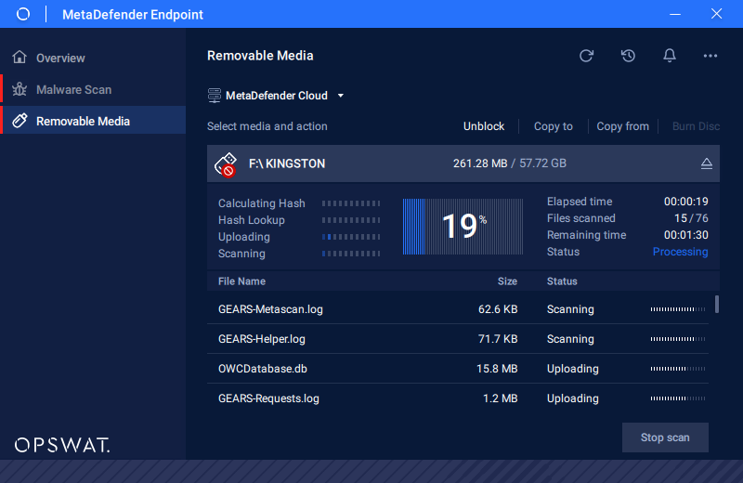Go to Malware Scan section
The height and width of the screenshot is (483, 743).
(93, 89)
